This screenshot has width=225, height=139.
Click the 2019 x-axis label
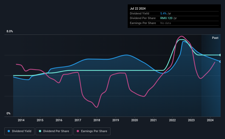116,120
